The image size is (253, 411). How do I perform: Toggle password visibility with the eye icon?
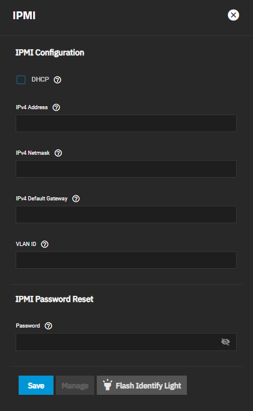[225, 342]
